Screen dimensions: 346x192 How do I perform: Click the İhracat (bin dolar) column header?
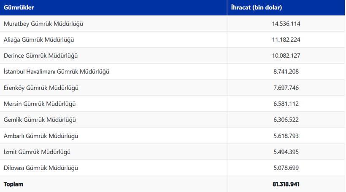pyautogui.click(x=257, y=8)
